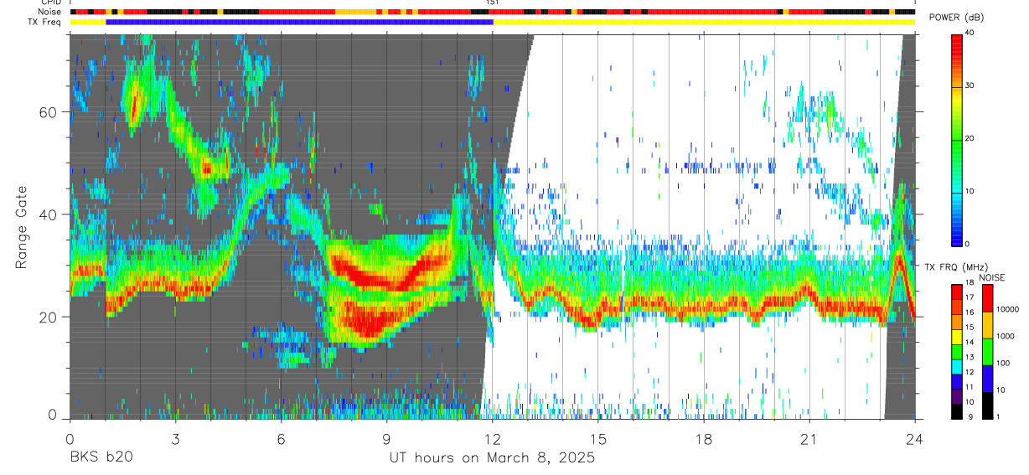Click the 21 tick on UT hours axis
Image resolution: width=1029 pixels, height=475 pixels.
click(809, 438)
